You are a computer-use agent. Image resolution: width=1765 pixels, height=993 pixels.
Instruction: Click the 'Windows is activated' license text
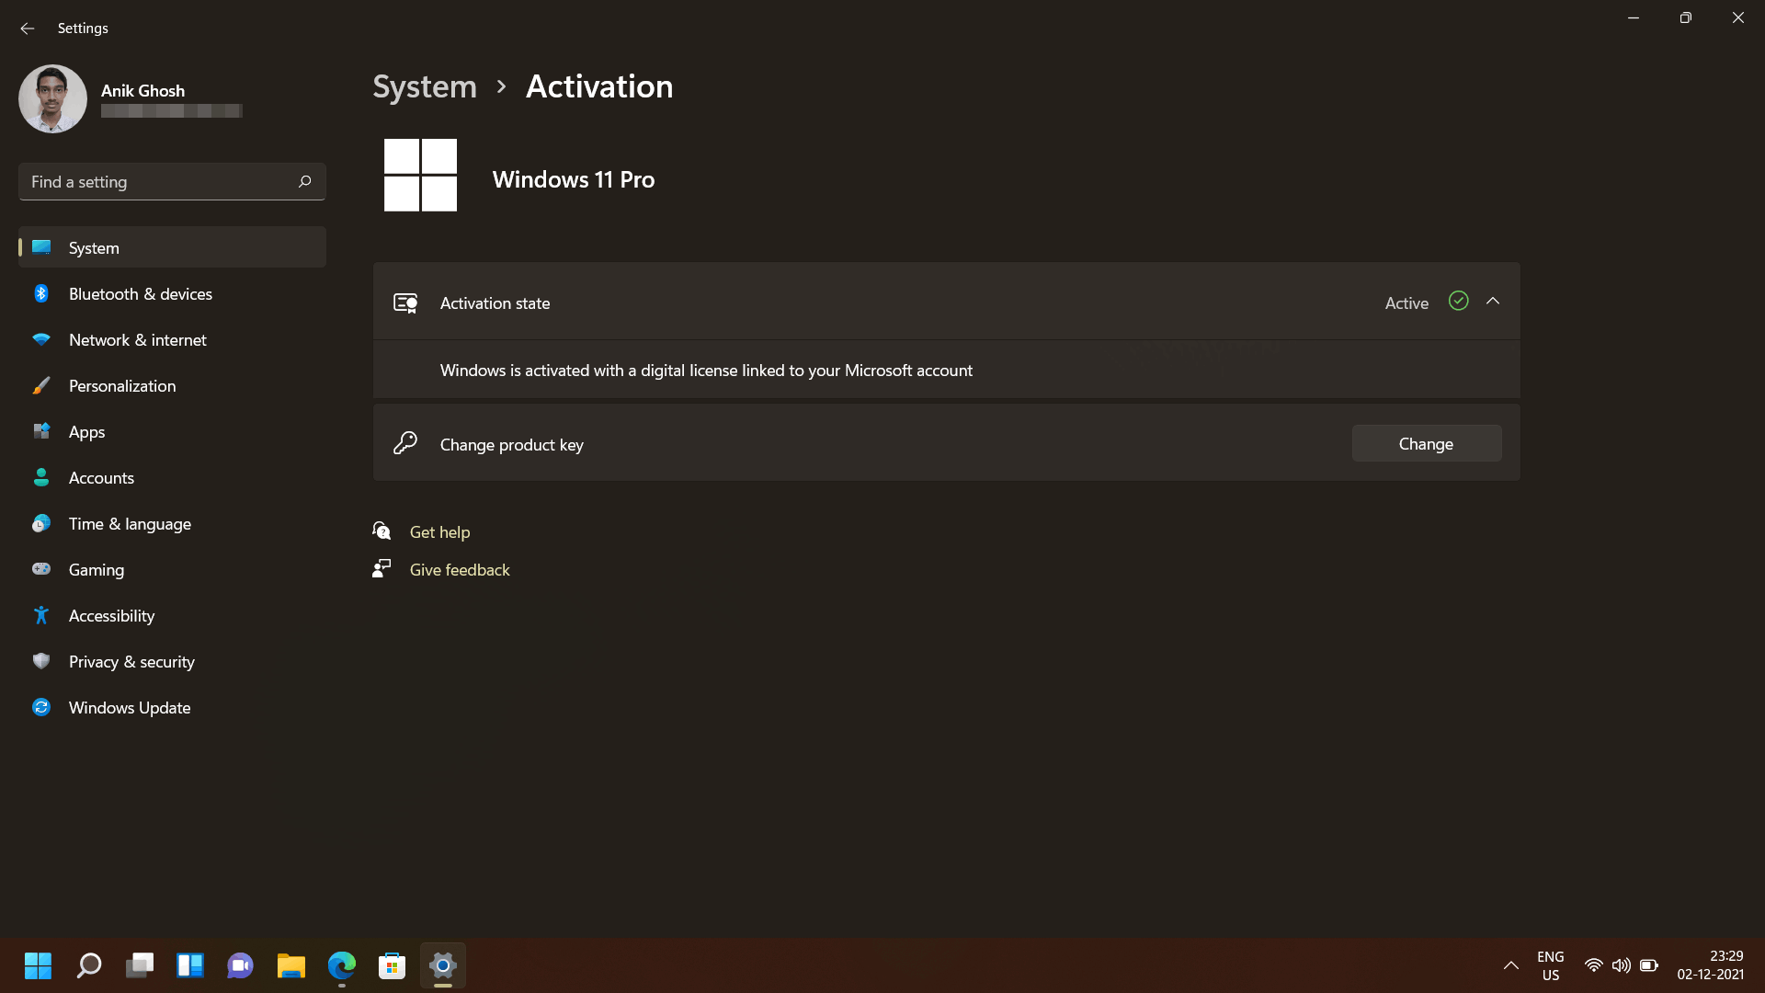pyautogui.click(x=706, y=371)
